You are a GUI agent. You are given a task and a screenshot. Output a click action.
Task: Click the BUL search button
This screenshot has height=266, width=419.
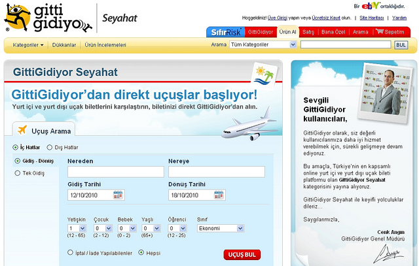(x=401, y=45)
